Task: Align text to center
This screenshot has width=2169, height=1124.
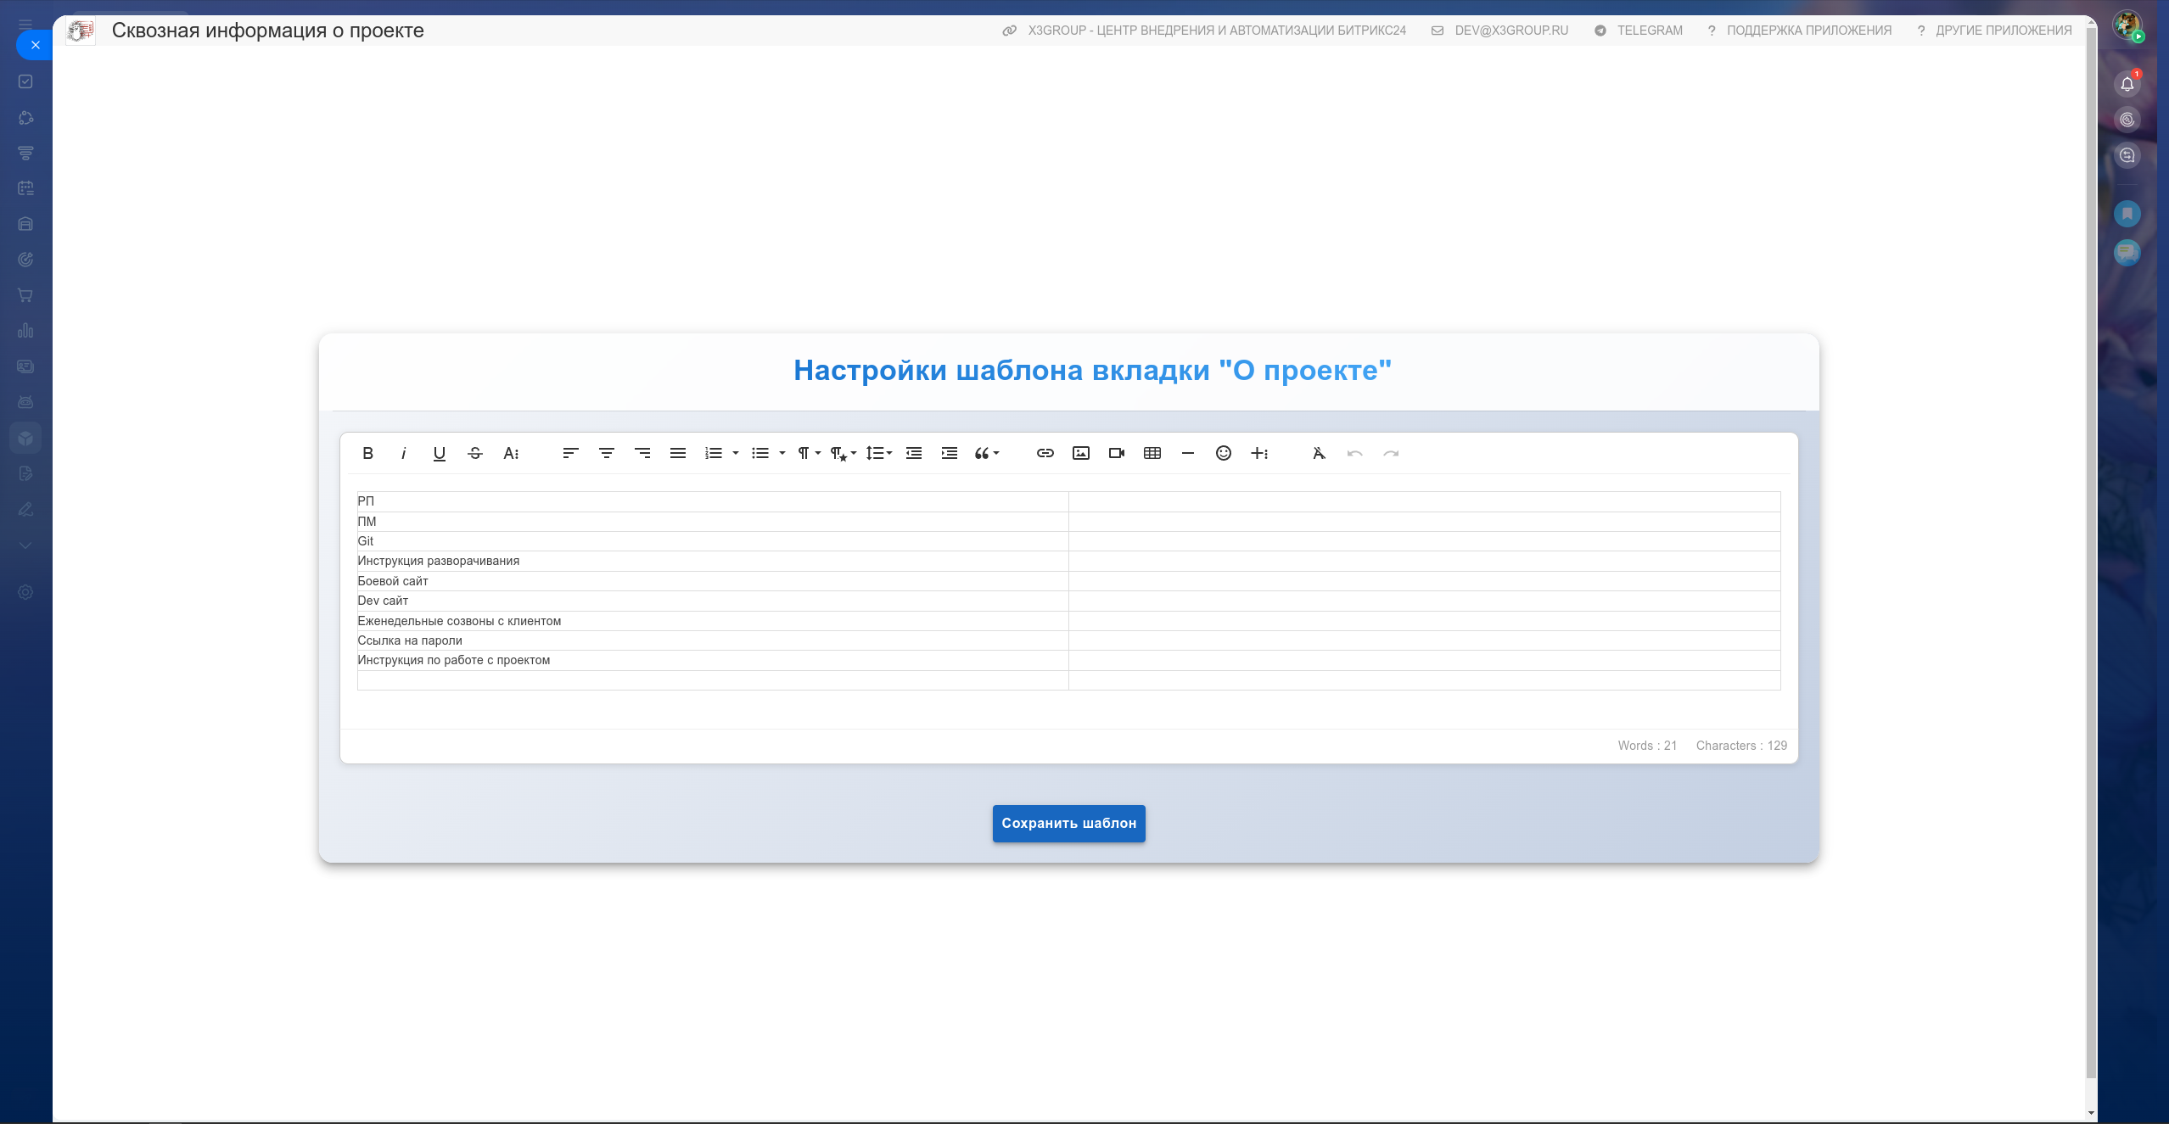Action: click(606, 454)
